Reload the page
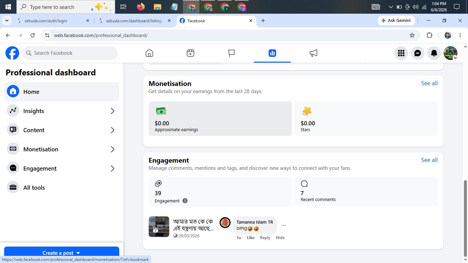Viewport: 468px width, 263px height. [x=33, y=35]
